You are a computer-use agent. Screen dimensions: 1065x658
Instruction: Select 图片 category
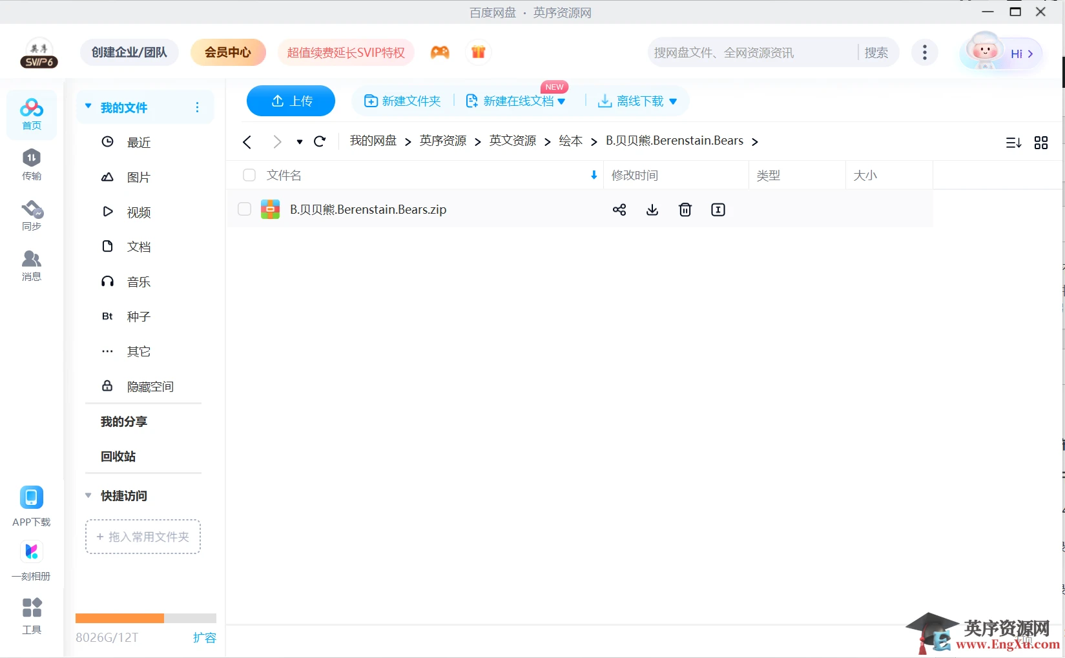[x=138, y=177]
